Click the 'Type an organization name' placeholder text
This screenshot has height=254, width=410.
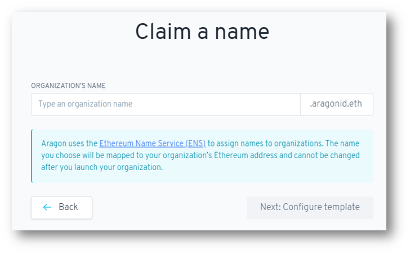[x=86, y=104]
